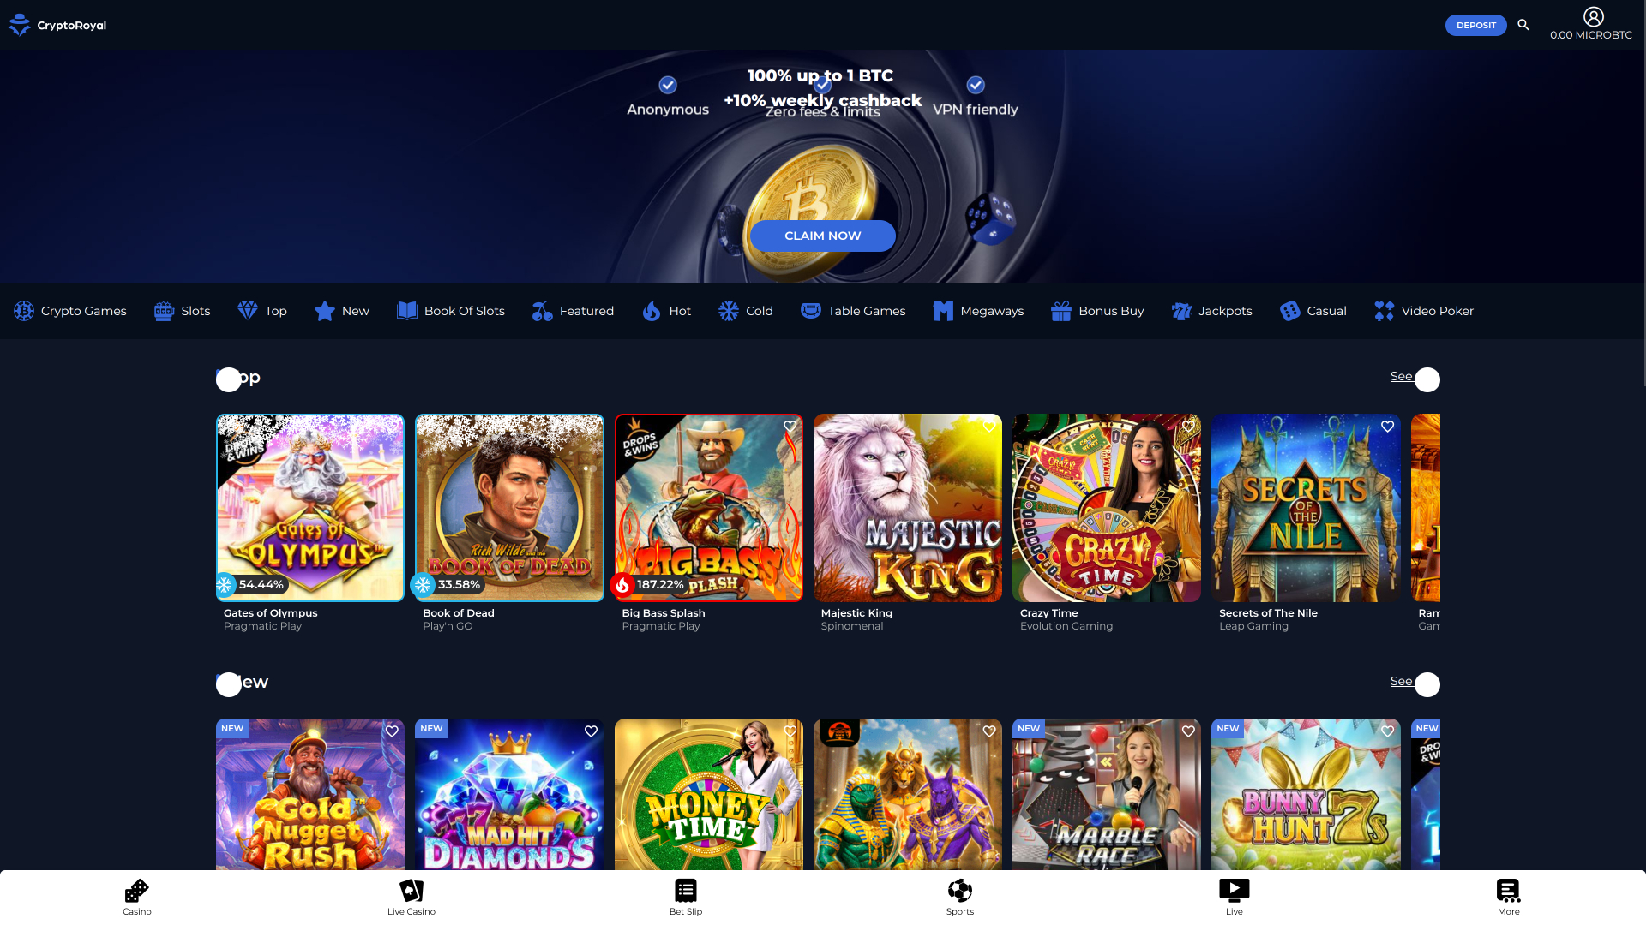The image size is (1646, 925).
Task: Select the Book Of Slots icon
Action: [x=405, y=311]
